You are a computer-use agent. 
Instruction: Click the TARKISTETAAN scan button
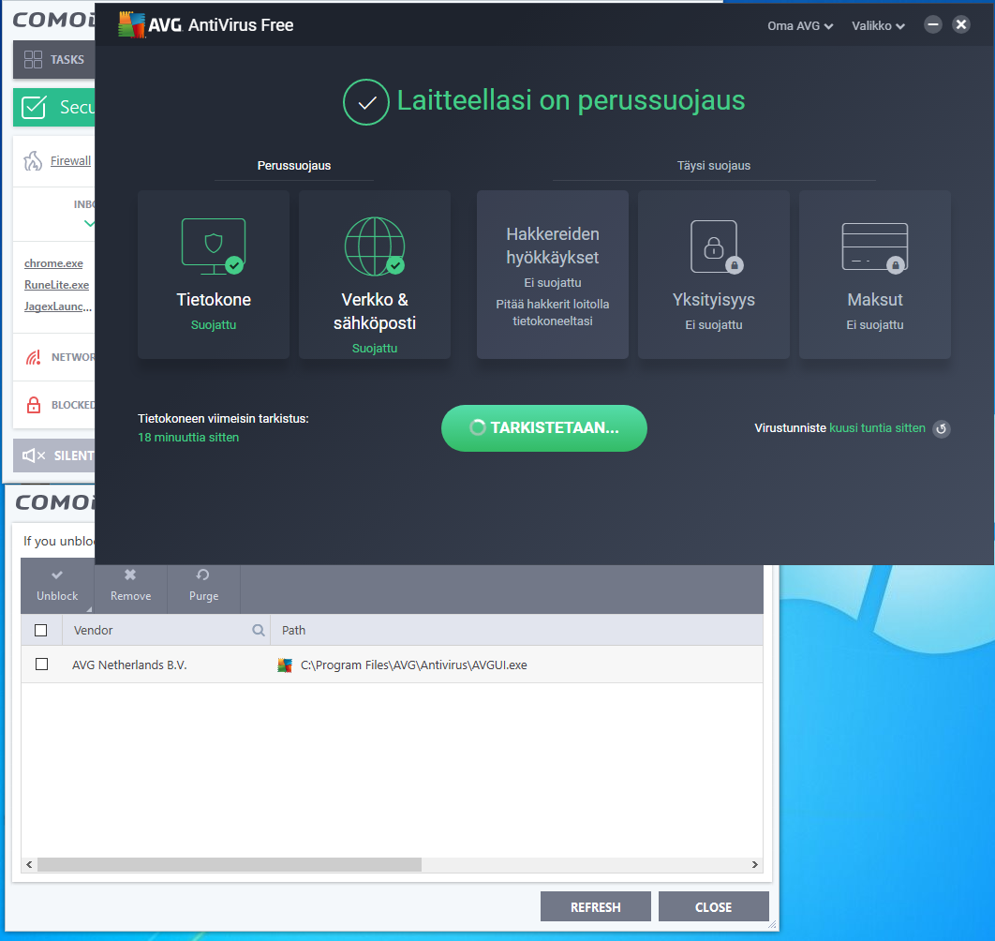pos(543,428)
